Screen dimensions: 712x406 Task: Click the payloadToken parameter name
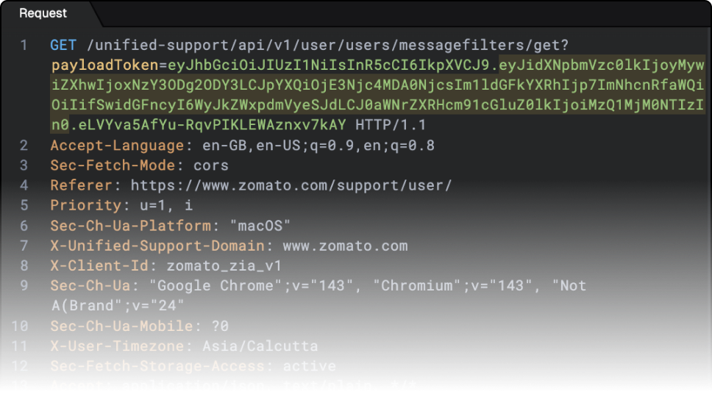(x=104, y=65)
